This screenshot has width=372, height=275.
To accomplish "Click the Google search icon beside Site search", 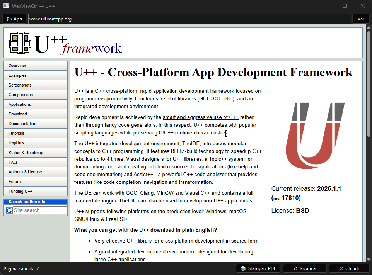I will click(x=9, y=210).
